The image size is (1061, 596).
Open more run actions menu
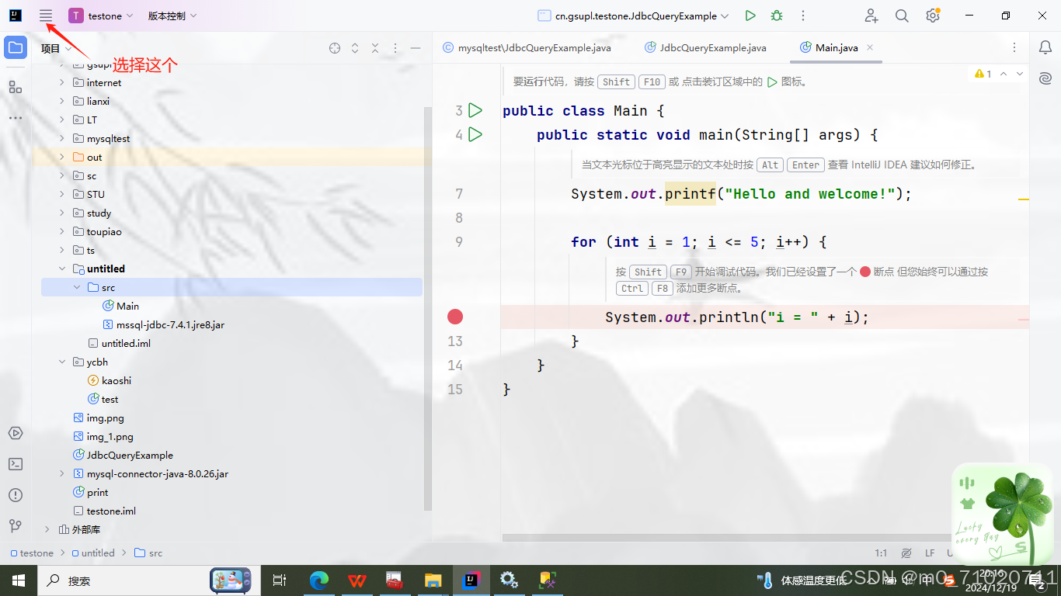coord(803,16)
